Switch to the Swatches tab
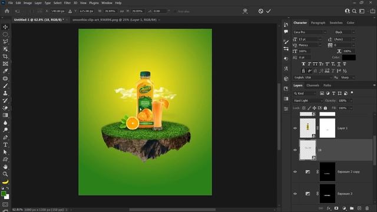This screenshot has height=212, width=377. [x=336, y=22]
